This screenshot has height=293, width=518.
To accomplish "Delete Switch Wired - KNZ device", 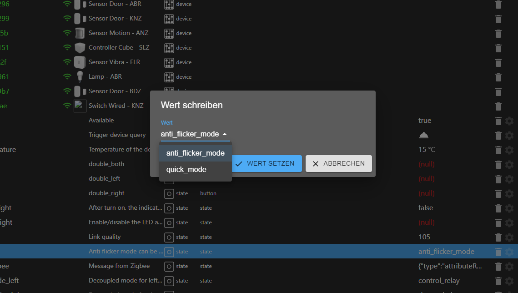I will pos(498,106).
